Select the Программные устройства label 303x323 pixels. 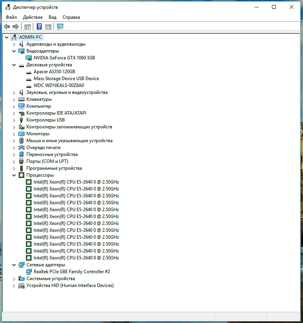(x=54, y=168)
